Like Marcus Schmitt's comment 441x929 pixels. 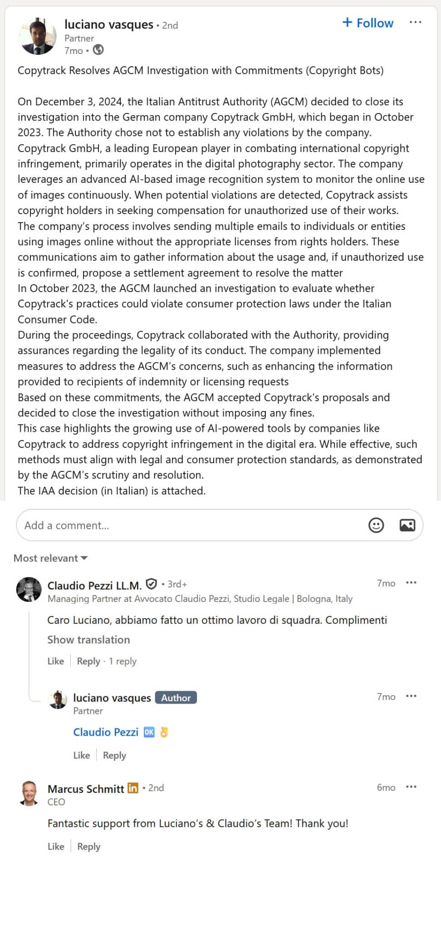click(56, 846)
